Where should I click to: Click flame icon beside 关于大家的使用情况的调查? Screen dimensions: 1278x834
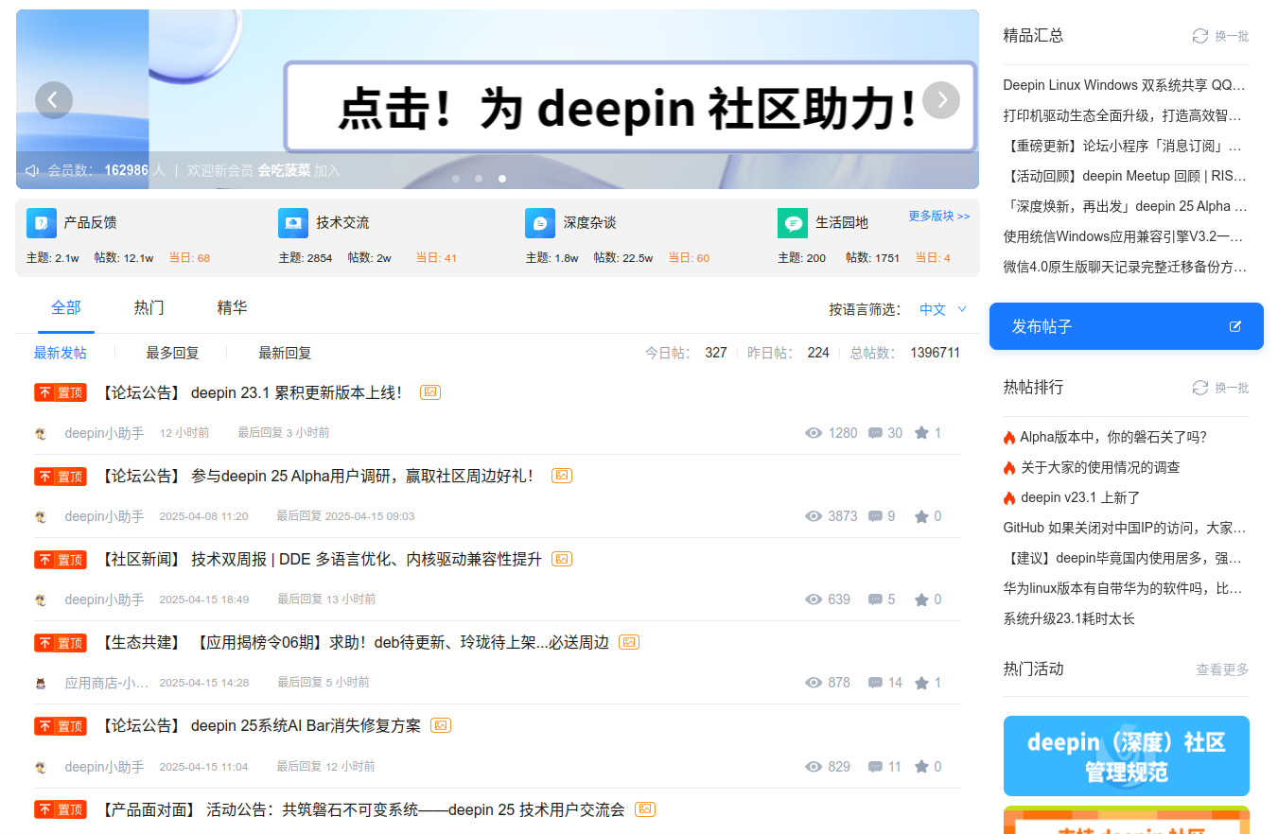coord(1009,467)
